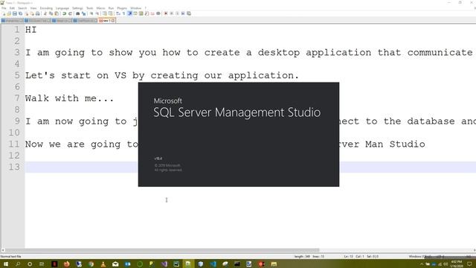476x268 pixels.
Task: Click the scroll-left arrow of horizontal scrollbar
Action: click(x=3, y=250)
